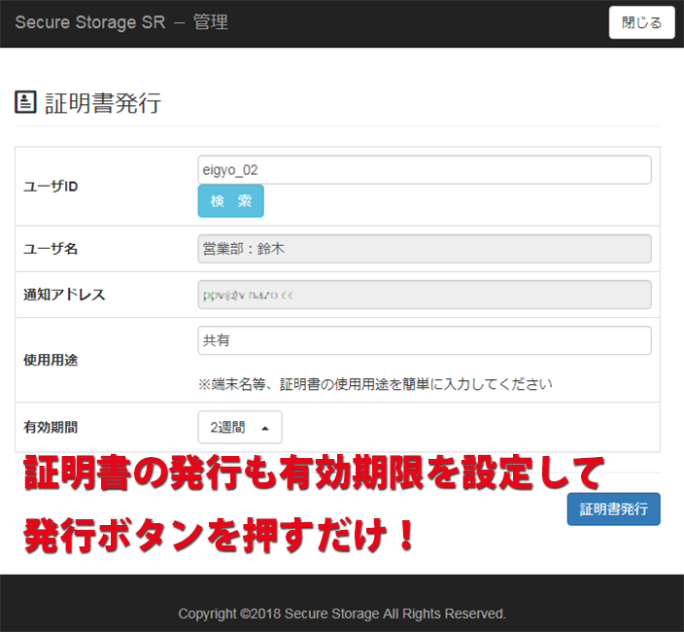Viewport: 684px width, 632px height.
Task: Click the ユーザID row label
Action: [x=51, y=187]
